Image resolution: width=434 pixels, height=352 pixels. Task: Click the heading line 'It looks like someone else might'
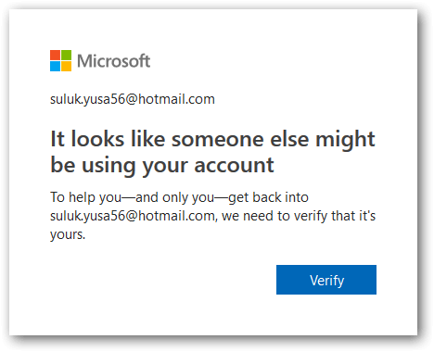coord(212,140)
